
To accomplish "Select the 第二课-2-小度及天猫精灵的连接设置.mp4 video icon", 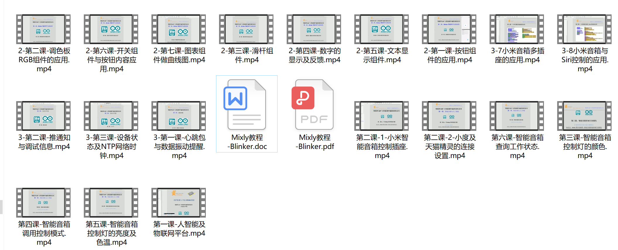I will pos(449,116).
